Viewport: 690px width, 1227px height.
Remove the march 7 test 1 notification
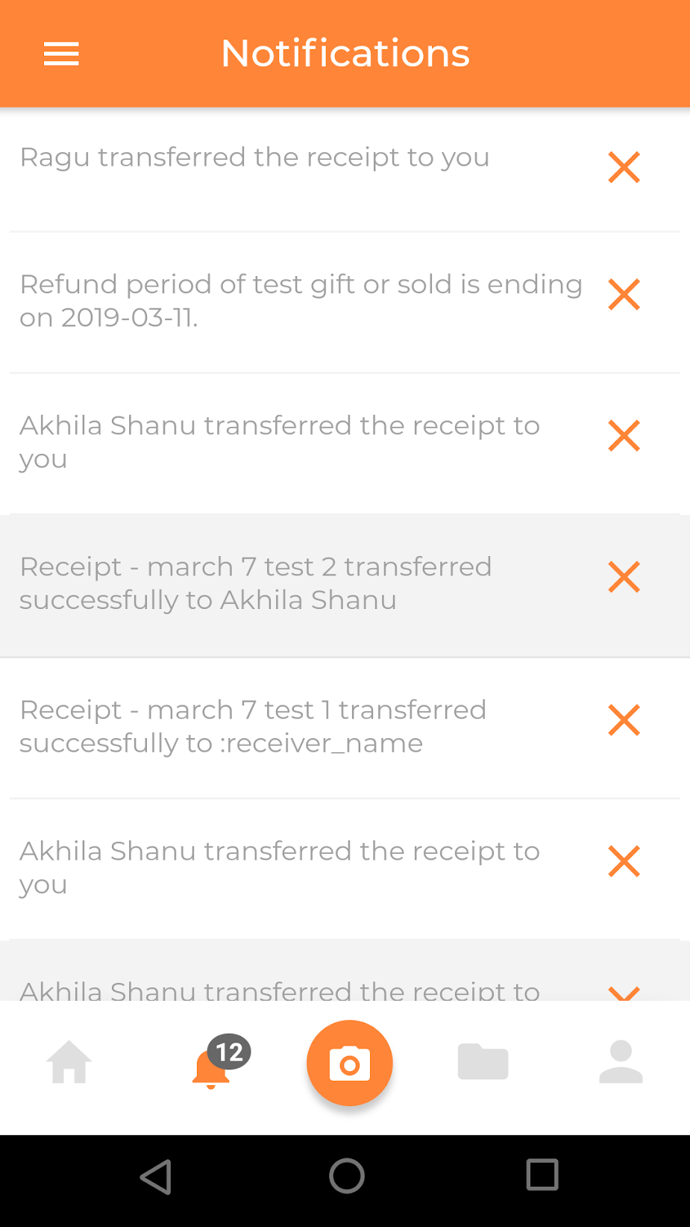coord(624,720)
